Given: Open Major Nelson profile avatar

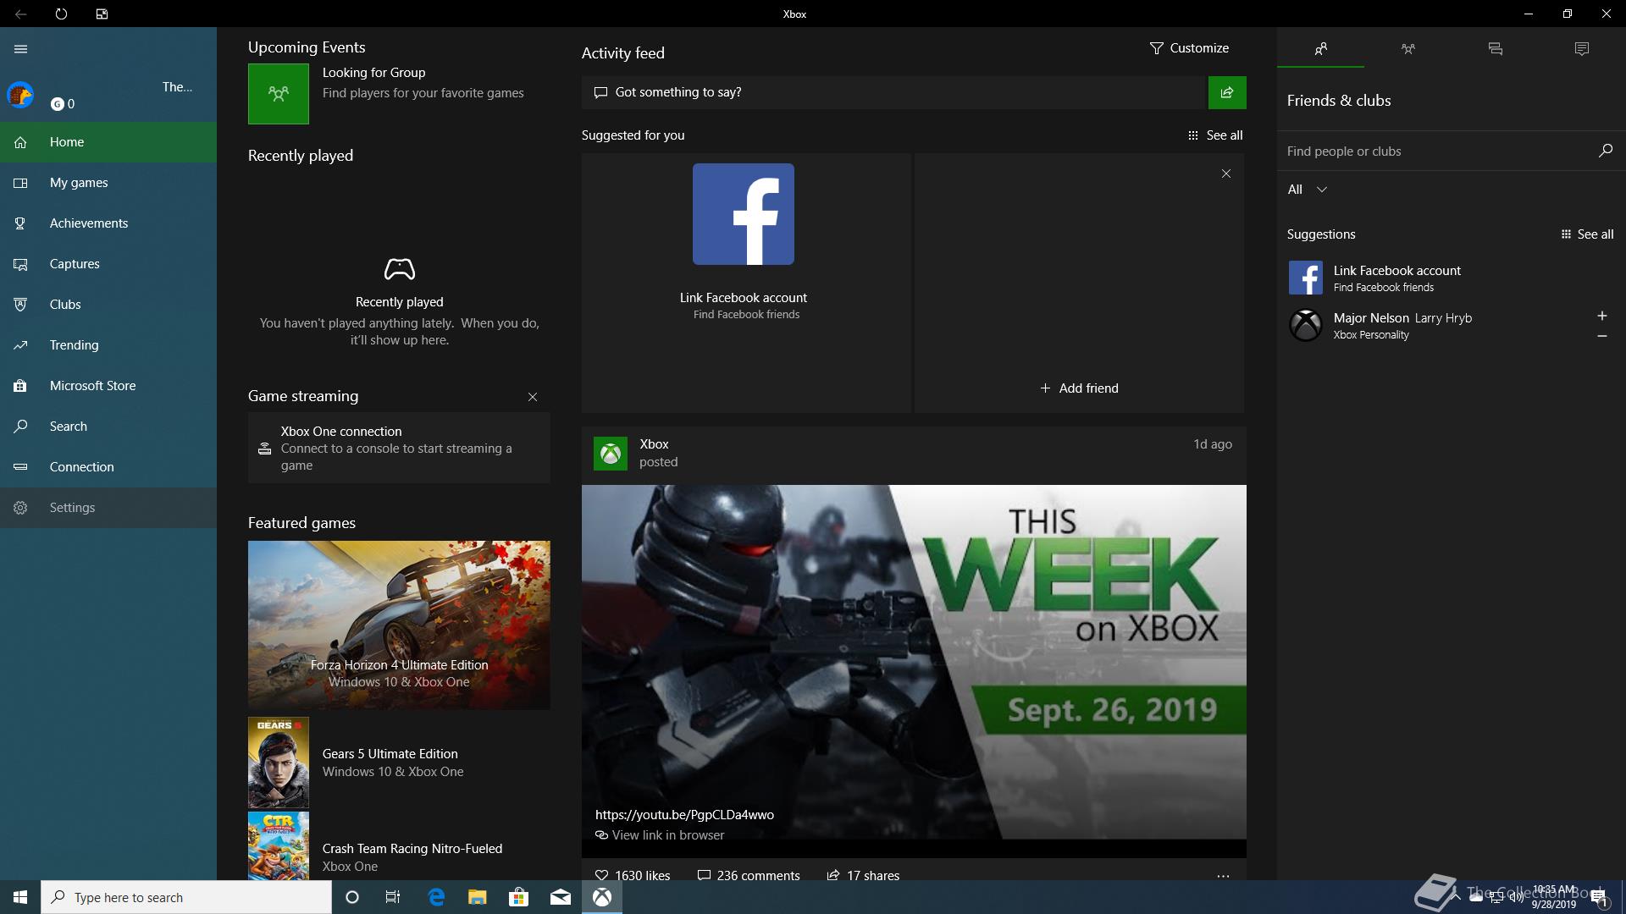Looking at the screenshot, I should (x=1306, y=325).
